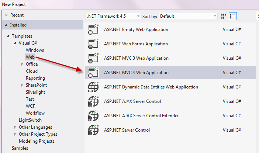Image resolution: width=259 pixels, height=153 pixels.
Task: Select the AJAX Server Control Extender icon
Action: 93,115
